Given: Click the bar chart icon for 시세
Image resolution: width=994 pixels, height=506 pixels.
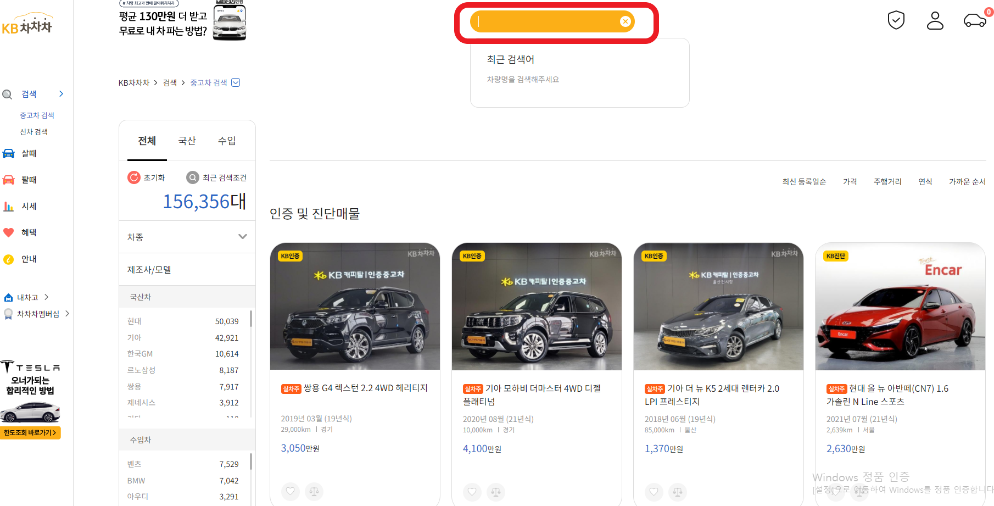Looking at the screenshot, I should tap(8, 206).
